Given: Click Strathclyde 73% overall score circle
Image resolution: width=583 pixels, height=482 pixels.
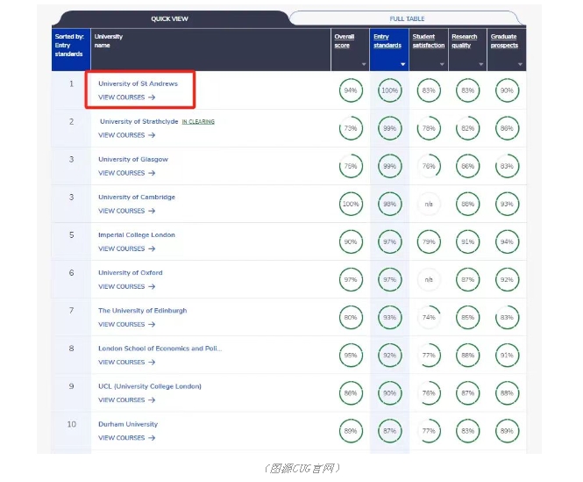Looking at the screenshot, I should pos(351,128).
